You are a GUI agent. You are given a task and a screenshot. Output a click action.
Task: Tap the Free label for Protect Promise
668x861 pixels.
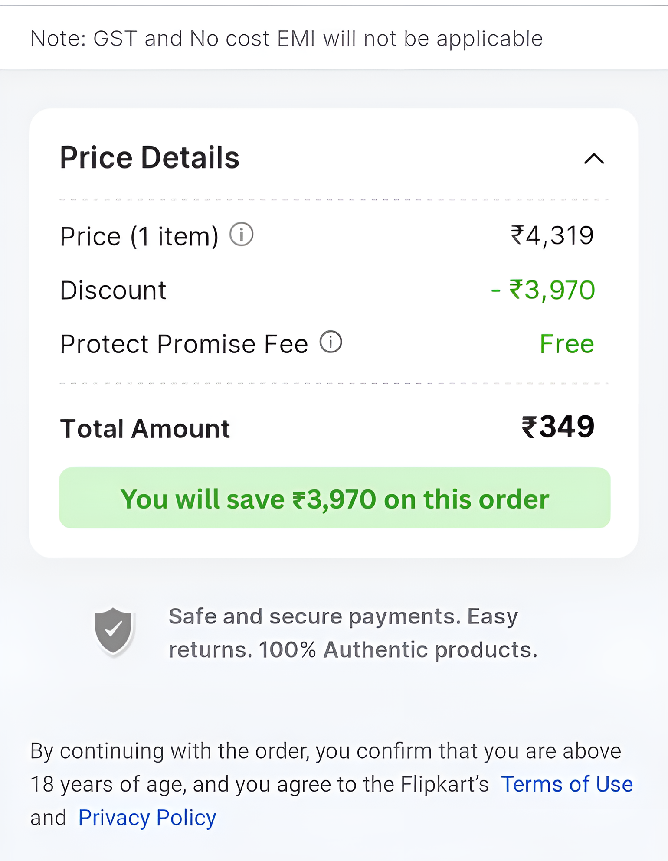[567, 344]
